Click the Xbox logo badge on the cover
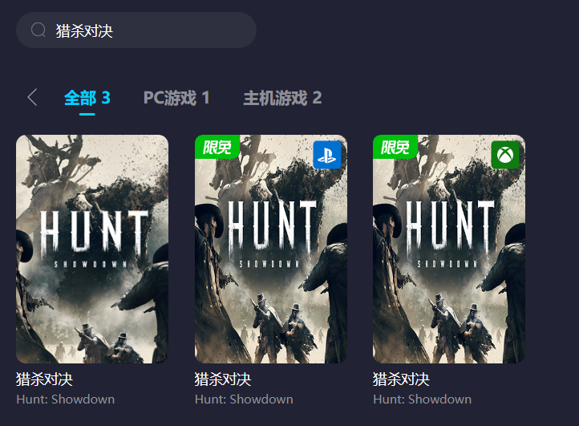 click(x=505, y=155)
